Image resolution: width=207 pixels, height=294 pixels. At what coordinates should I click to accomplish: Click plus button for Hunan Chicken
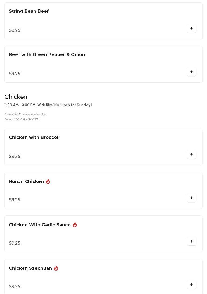point(191,198)
